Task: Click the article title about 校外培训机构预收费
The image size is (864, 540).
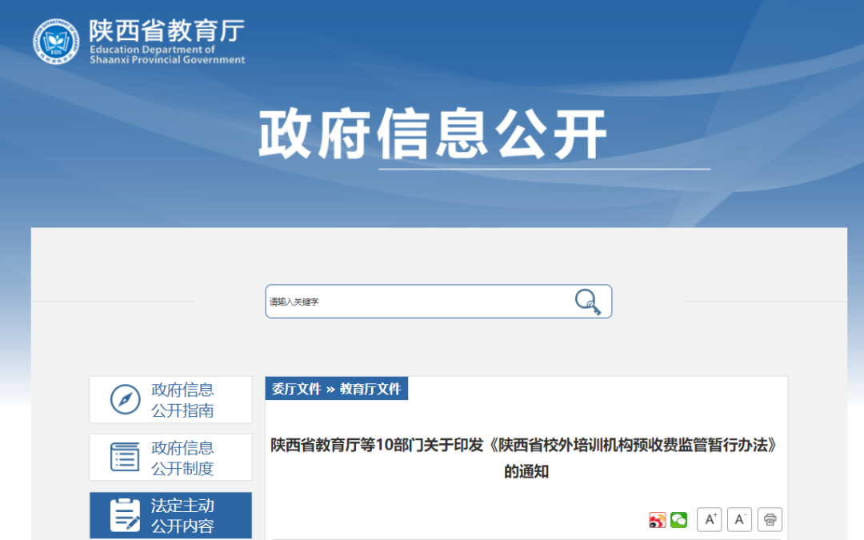Action: pos(525,446)
